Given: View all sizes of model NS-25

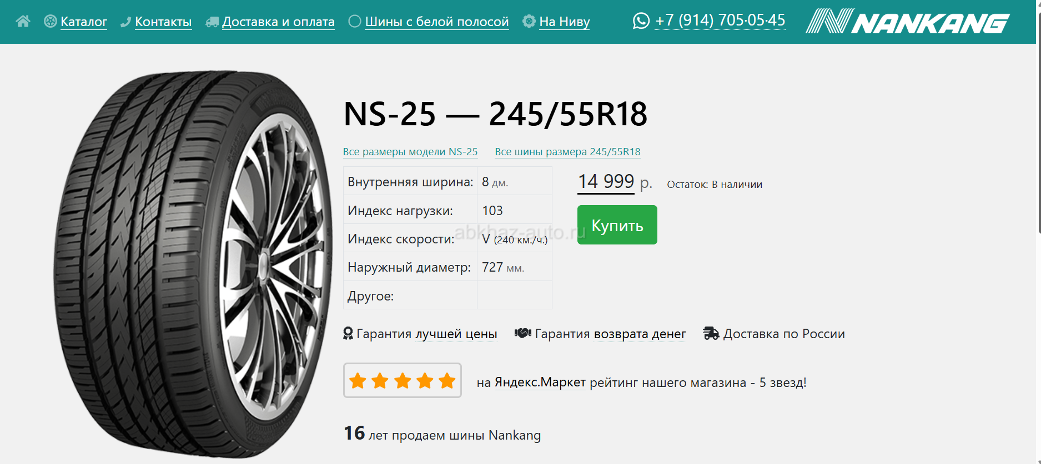Looking at the screenshot, I should (410, 152).
